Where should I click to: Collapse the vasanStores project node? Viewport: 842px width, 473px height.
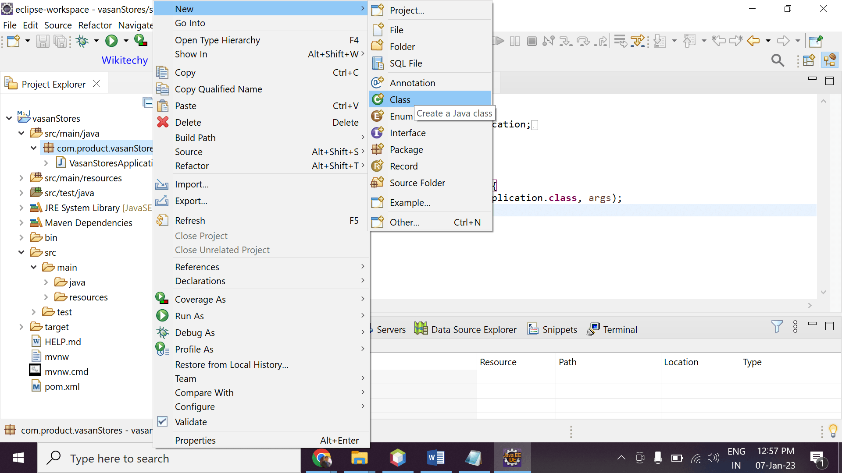(9, 118)
